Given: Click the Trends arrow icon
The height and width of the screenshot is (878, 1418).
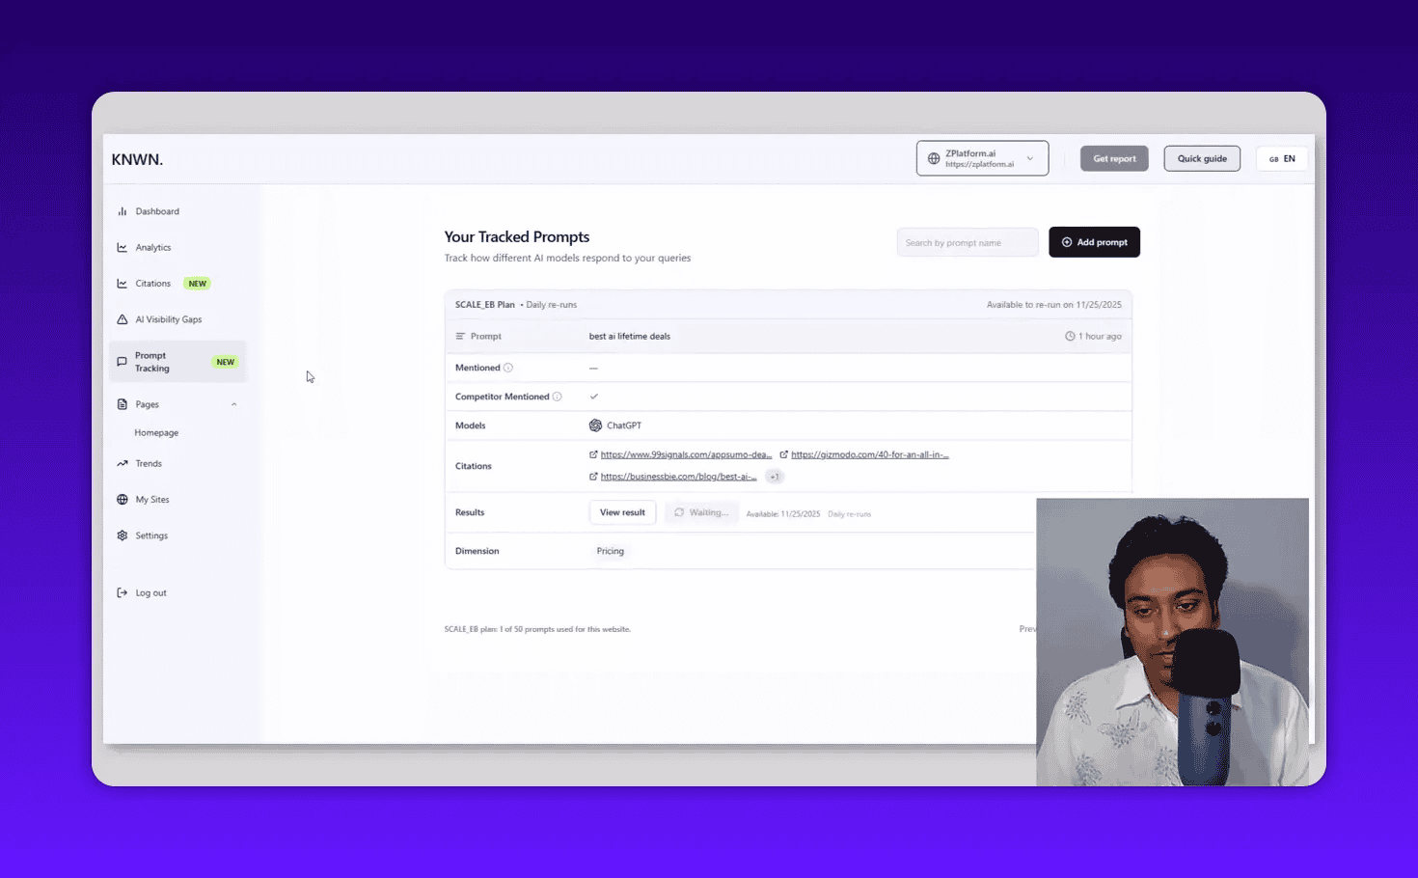Looking at the screenshot, I should point(123,464).
